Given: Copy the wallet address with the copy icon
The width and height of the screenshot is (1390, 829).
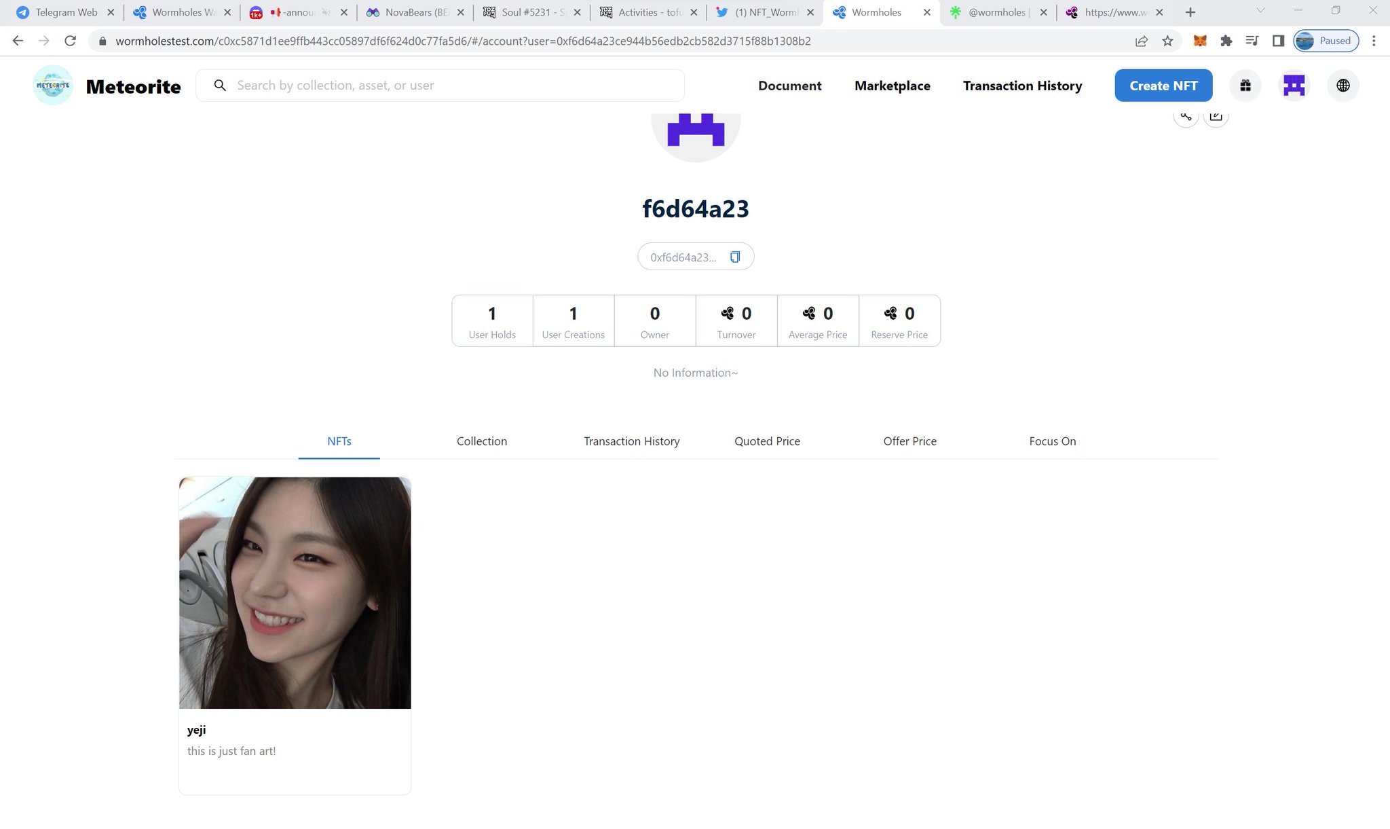Looking at the screenshot, I should (734, 257).
